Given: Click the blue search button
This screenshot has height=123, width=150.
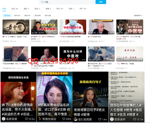Looking at the screenshot, I should tap(101, 2).
